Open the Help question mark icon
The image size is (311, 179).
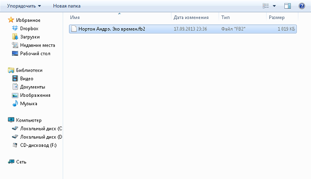pyautogui.click(x=302, y=6)
